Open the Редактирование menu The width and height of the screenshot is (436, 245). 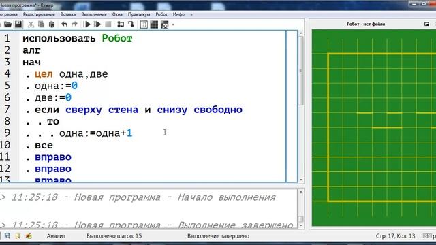pyautogui.click(x=39, y=14)
